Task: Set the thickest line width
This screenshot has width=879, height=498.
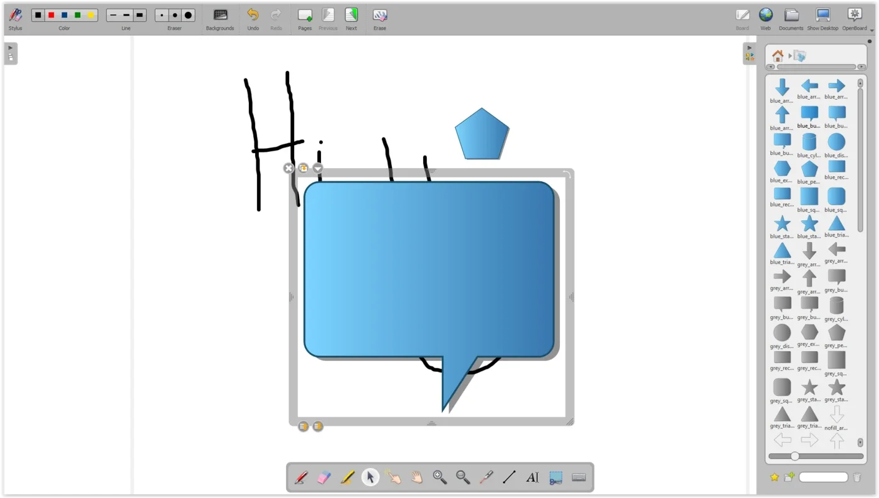Action: (x=139, y=15)
